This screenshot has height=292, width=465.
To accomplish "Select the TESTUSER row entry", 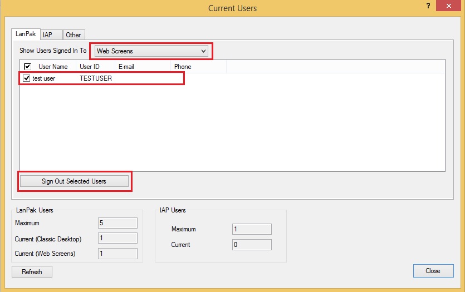I will coord(96,78).
